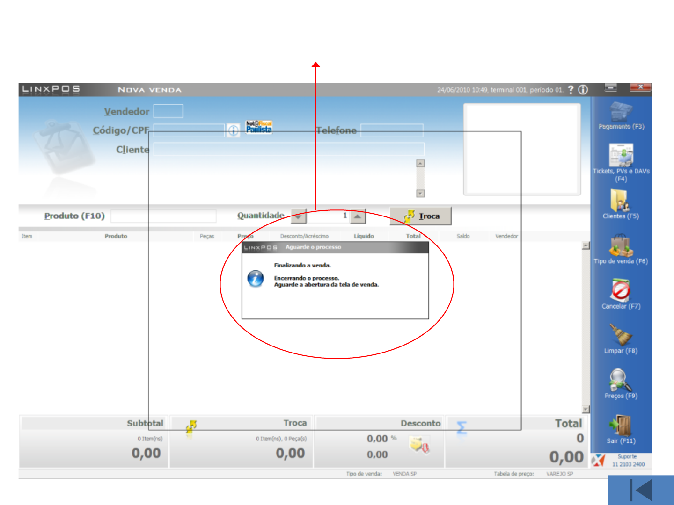Viewport: 674px width, 505px height.
Task: Minimize the LinxPOS window
Action: pos(610,87)
